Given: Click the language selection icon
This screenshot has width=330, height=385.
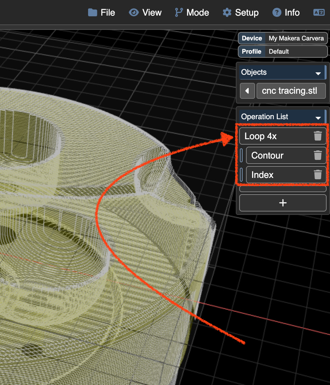Looking at the screenshot, I should click(319, 13).
